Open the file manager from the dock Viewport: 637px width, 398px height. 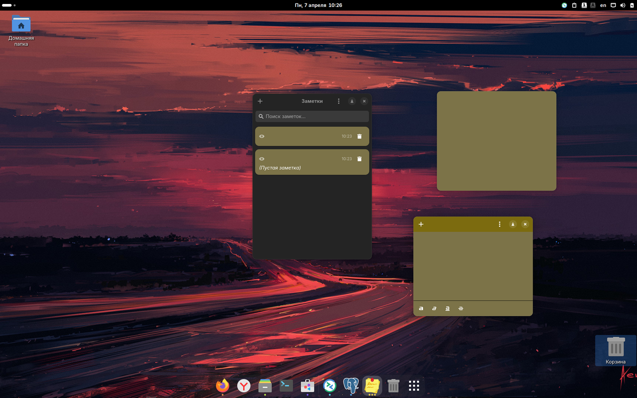pyautogui.click(x=265, y=386)
